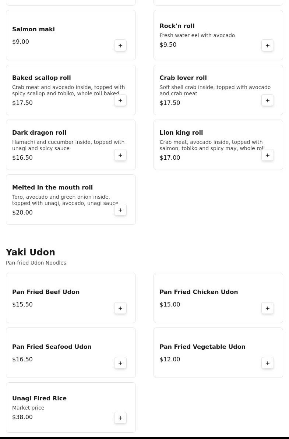Viewport: 289px width, 439px height.
Task: Click the Dark dragon roll description text
Action: pyautogui.click(x=68, y=145)
